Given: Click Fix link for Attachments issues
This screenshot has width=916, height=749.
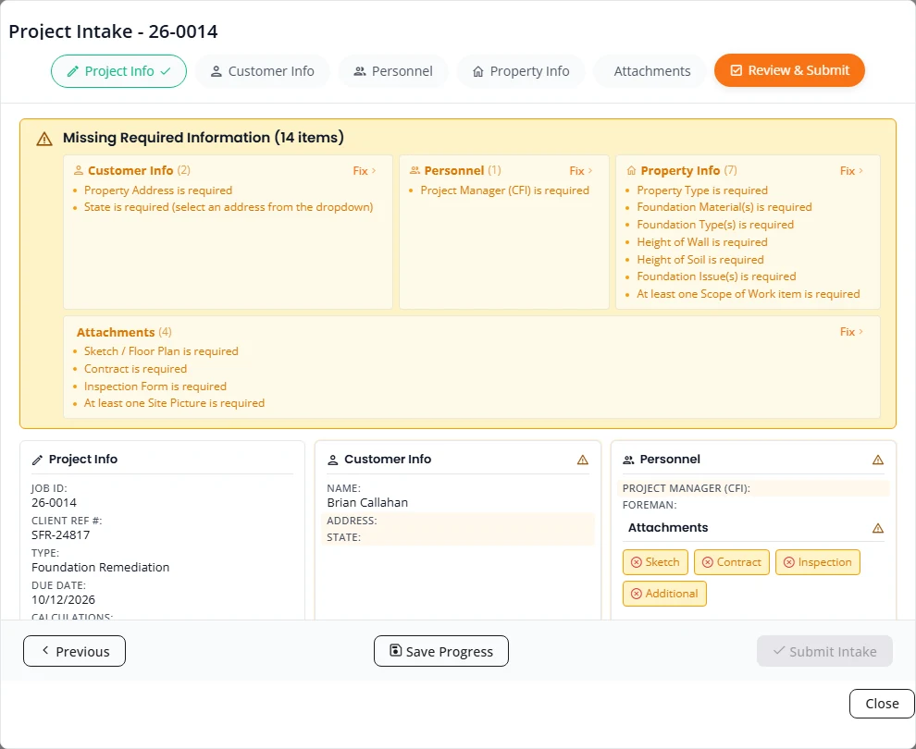Looking at the screenshot, I should pos(852,332).
